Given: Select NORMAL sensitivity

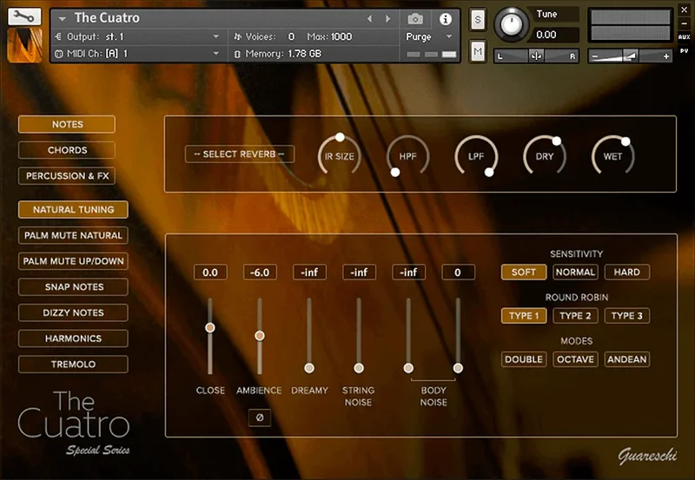Looking at the screenshot, I should coord(575,272).
